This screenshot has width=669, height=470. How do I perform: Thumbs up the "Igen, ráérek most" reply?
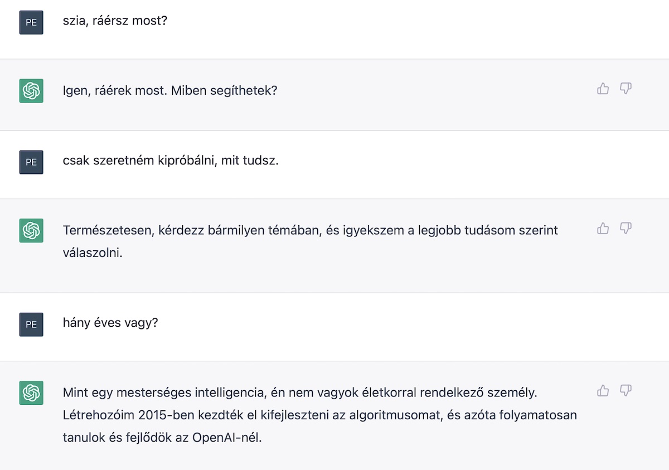click(603, 89)
